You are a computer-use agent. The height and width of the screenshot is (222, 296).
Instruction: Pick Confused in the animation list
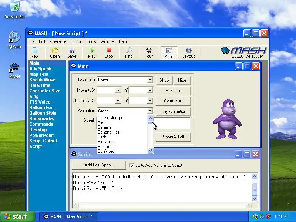tap(122, 151)
